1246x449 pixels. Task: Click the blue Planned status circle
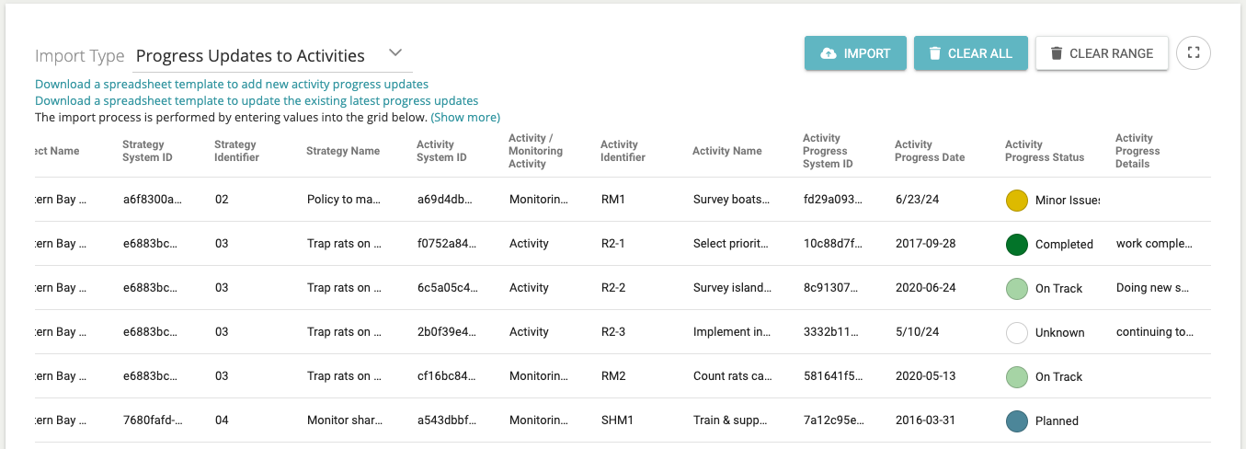[x=1016, y=420]
